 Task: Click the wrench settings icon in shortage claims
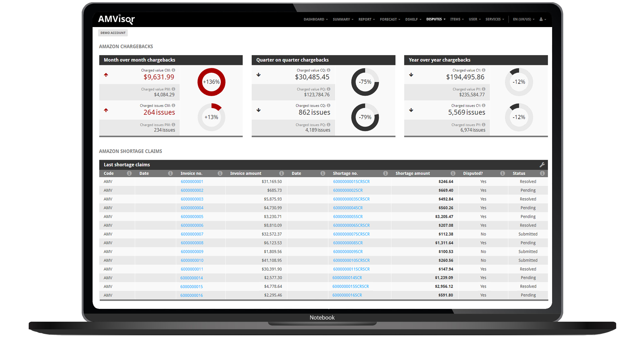pyautogui.click(x=542, y=165)
